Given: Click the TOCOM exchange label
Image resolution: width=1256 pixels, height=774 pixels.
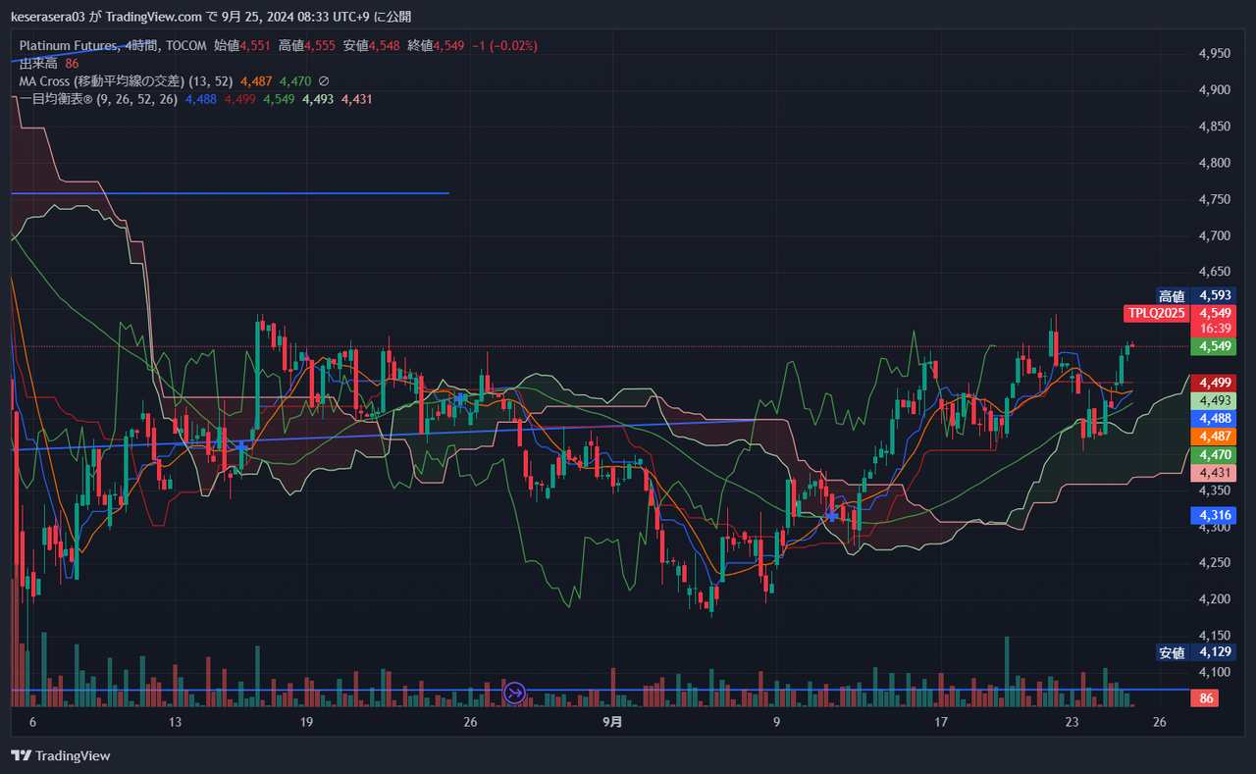Looking at the screenshot, I should pyautogui.click(x=184, y=45).
